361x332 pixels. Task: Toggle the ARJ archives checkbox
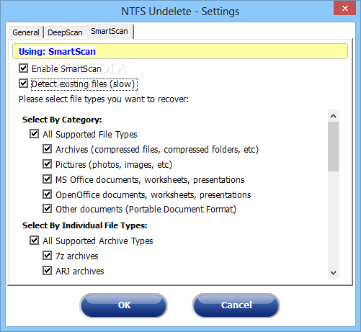47,271
